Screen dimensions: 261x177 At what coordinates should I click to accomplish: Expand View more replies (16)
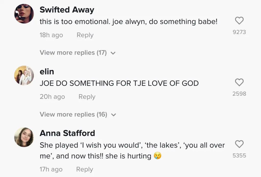tap(73, 114)
